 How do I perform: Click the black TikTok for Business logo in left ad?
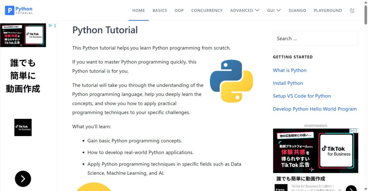[23, 127]
